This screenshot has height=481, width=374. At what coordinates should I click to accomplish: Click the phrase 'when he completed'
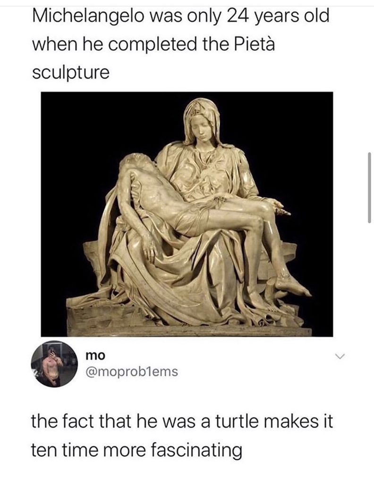[x=115, y=45]
